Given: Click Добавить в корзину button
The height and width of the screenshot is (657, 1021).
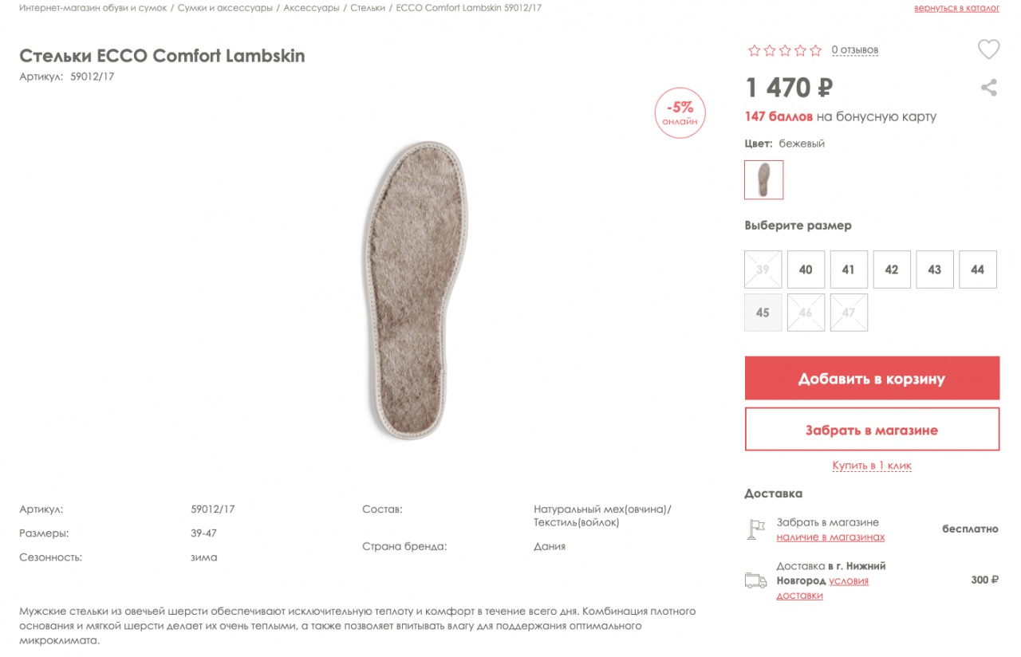Looking at the screenshot, I should coord(871,379).
